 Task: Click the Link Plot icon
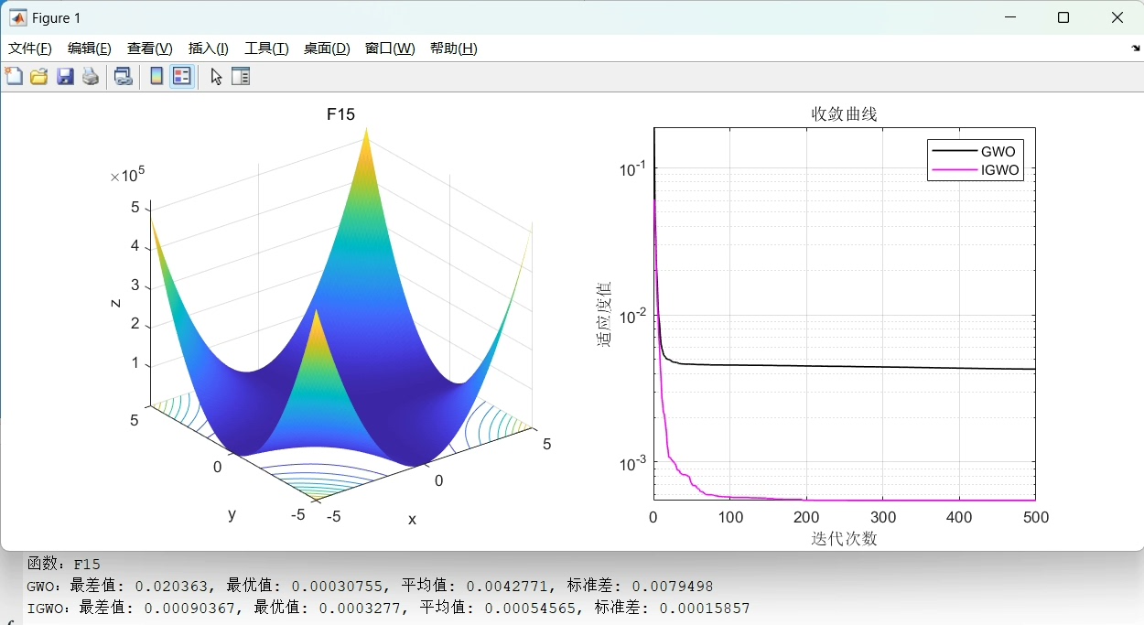[x=122, y=76]
